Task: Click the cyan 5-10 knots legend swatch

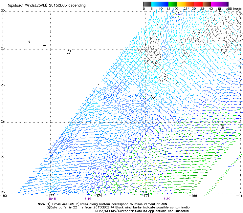Action: [155, 4]
